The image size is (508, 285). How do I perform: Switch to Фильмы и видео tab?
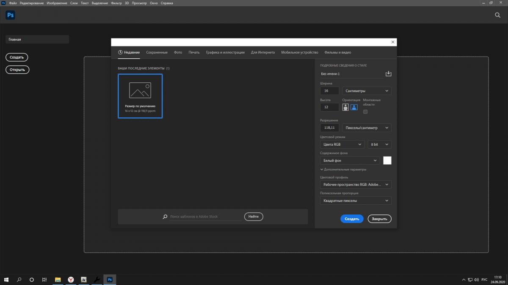(x=338, y=52)
